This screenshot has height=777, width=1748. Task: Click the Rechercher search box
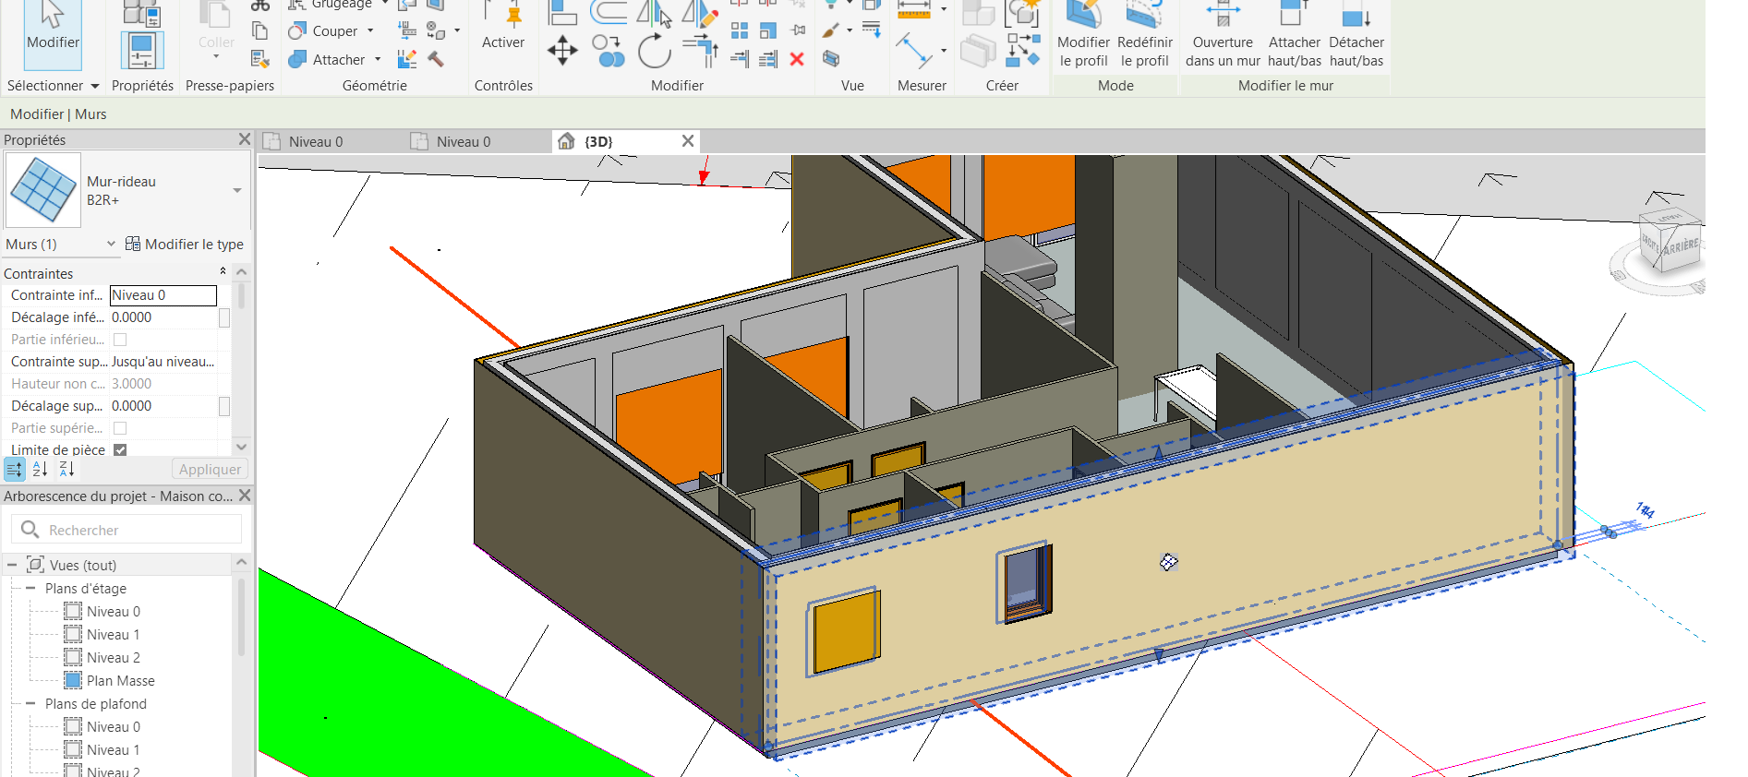click(x=127, y=530)
